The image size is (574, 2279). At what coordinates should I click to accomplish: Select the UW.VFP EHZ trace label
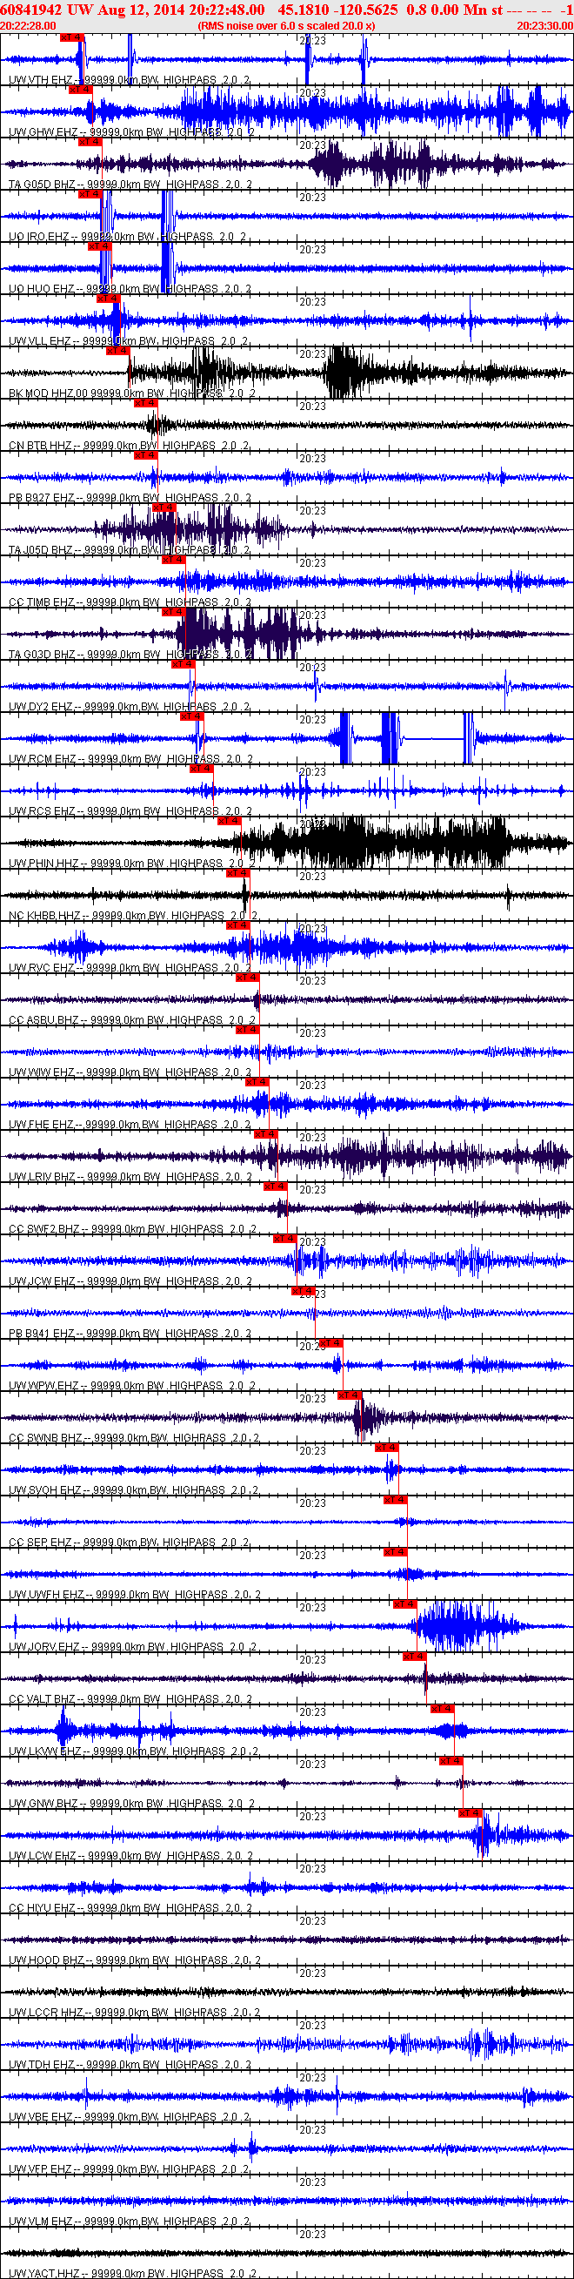pyautogui.click(x=129, y=2168)
